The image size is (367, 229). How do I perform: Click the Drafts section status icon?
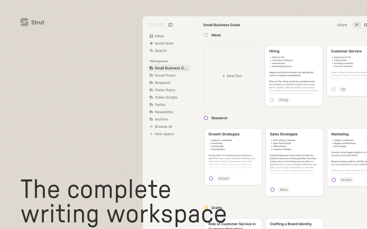206,208
